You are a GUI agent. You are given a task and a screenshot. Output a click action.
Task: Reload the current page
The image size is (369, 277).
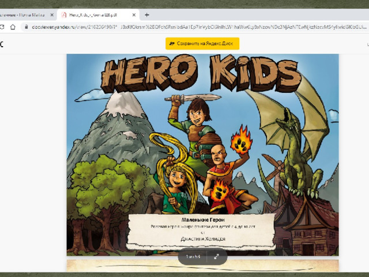(2, 27)
